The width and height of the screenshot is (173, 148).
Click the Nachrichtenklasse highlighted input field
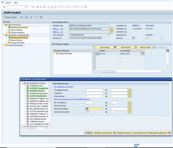tap(94, 109)
